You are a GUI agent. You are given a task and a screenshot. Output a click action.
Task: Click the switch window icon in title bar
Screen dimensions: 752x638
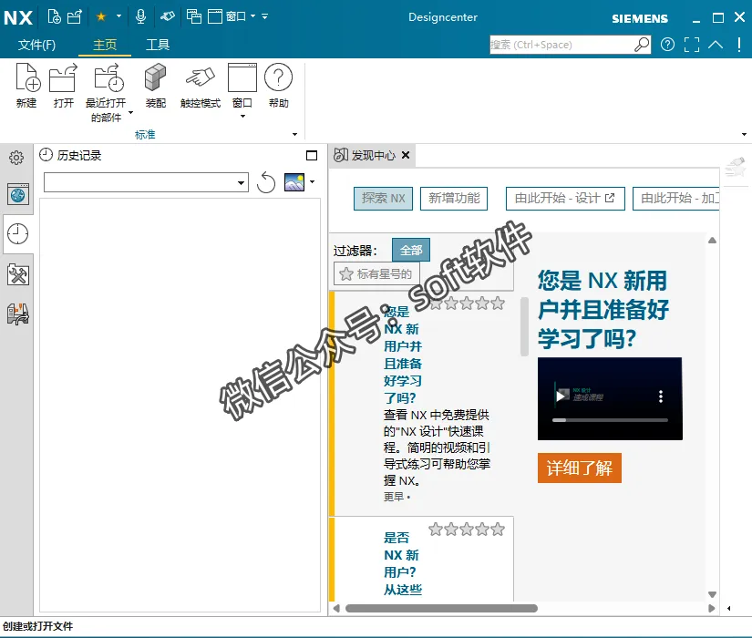[194, 16]
